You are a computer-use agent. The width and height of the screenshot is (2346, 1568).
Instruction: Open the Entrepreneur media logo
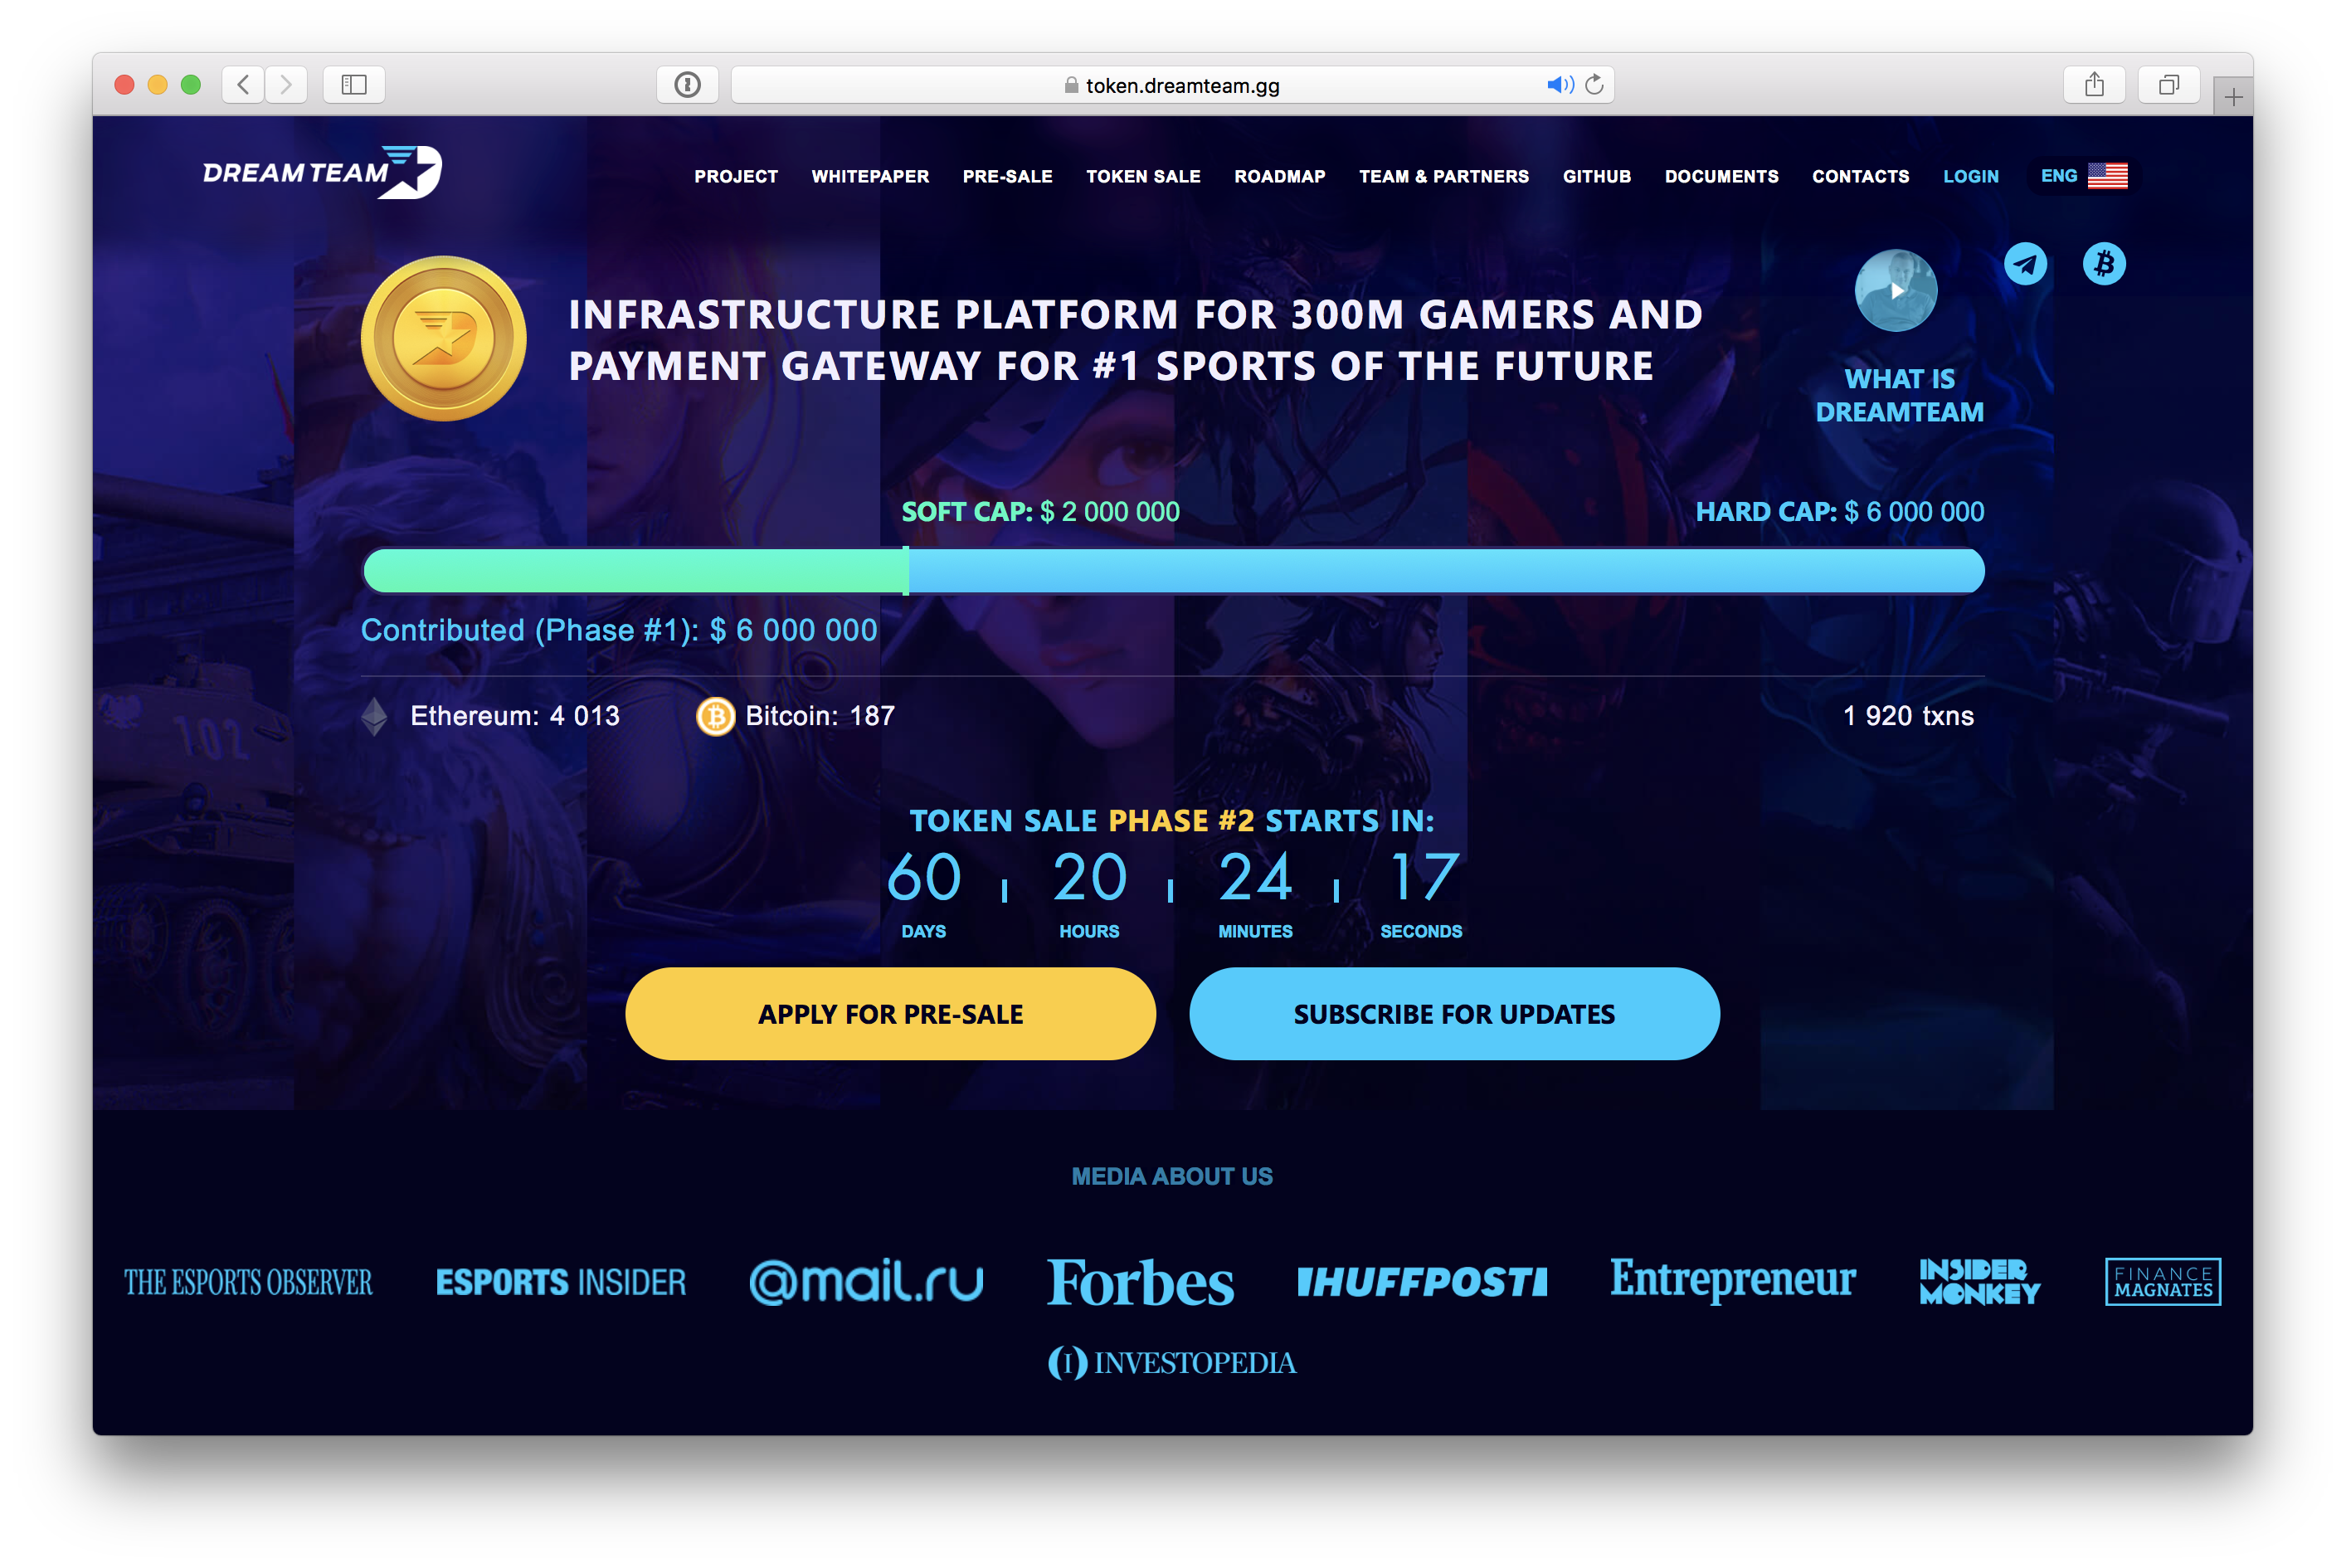click(1732, 1280)
